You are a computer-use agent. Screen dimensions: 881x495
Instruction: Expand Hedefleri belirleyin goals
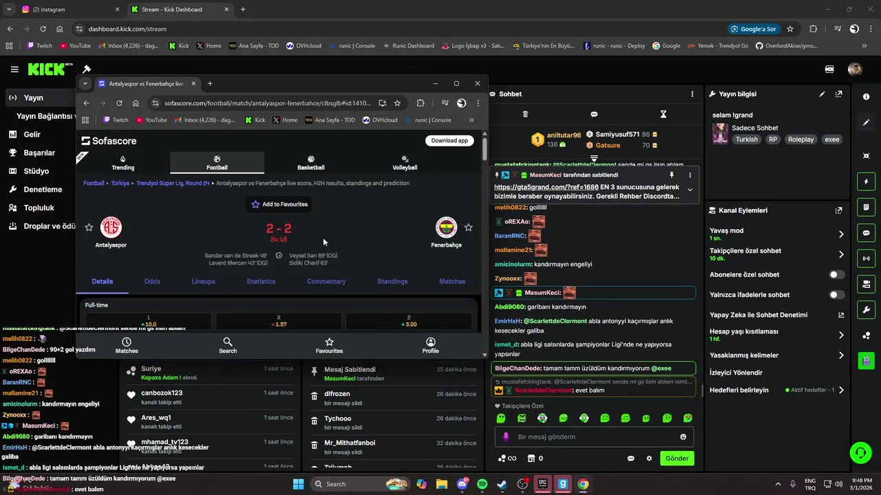841,390
